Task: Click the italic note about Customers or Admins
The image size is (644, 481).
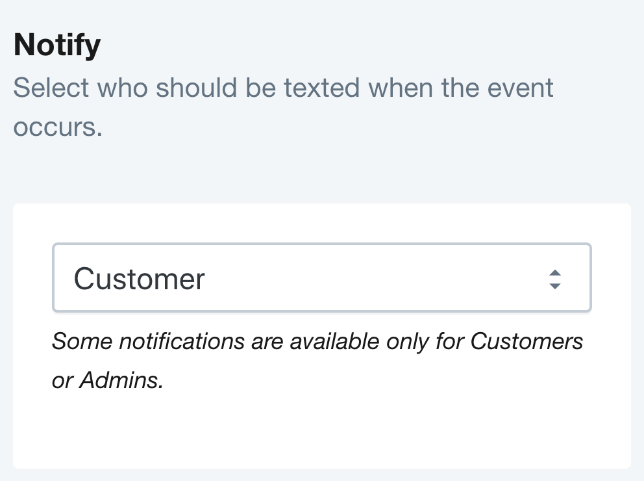Action: click(x=317, y=341)
